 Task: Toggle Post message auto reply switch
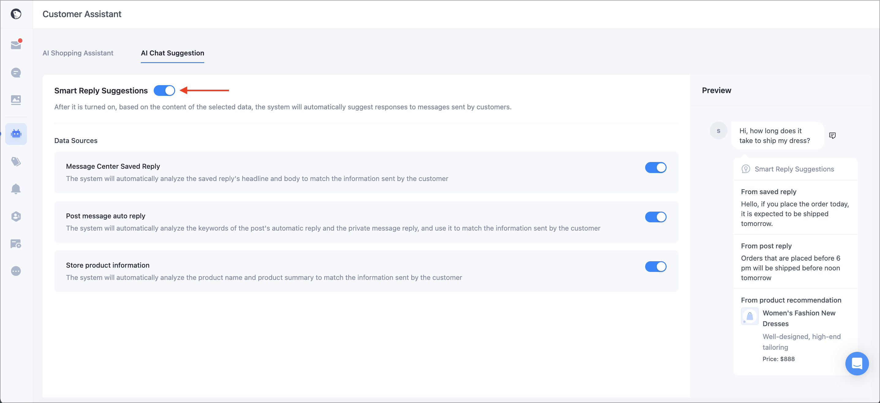(656, 217)
